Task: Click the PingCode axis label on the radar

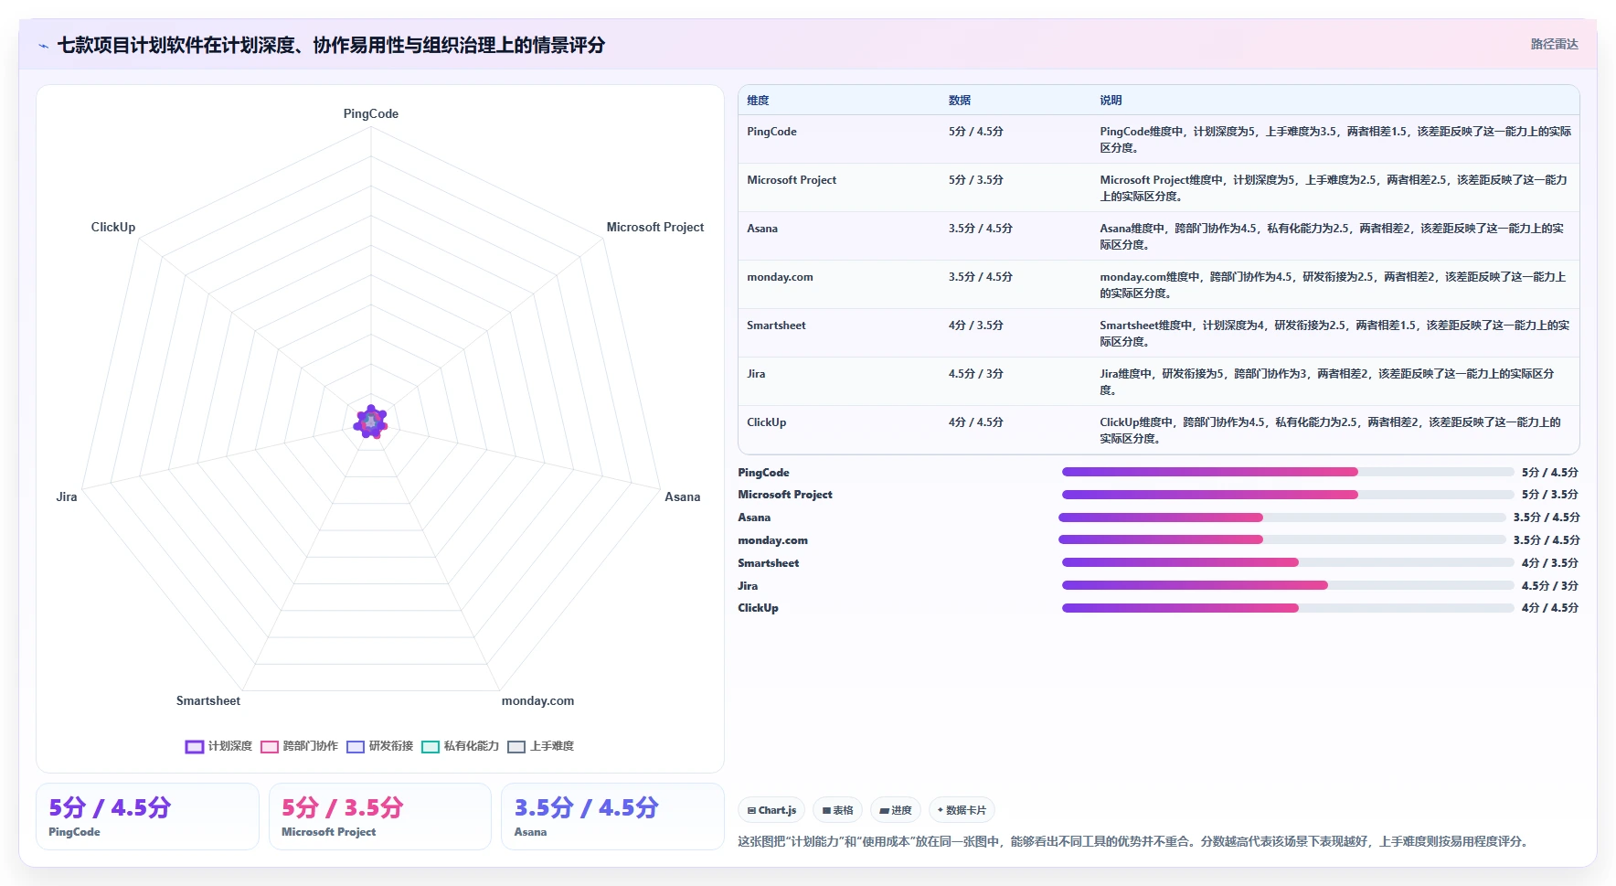Action: [x=371, y=114]
